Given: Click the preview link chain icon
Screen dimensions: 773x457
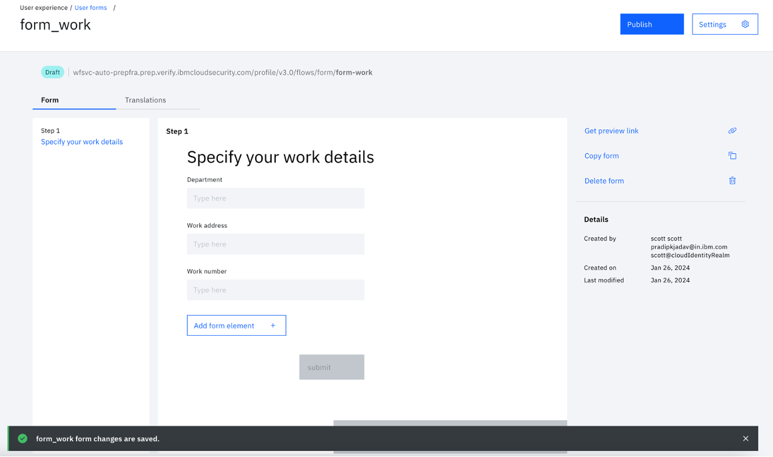Looking at the screenshot, I should tap(732, 131).
